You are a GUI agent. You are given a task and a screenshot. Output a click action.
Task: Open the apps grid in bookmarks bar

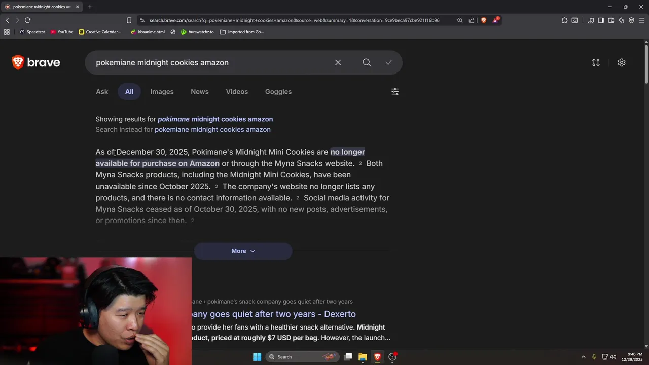[x=7, y=32]
